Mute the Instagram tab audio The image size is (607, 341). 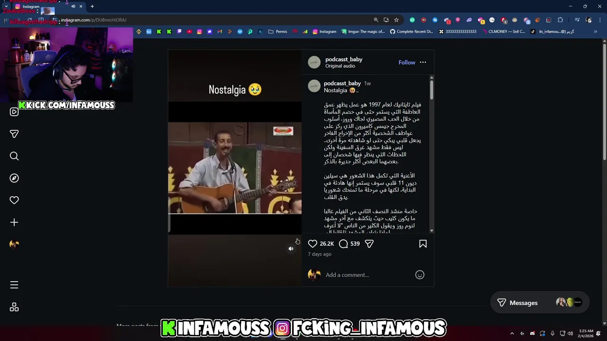(x=73, y=7)
